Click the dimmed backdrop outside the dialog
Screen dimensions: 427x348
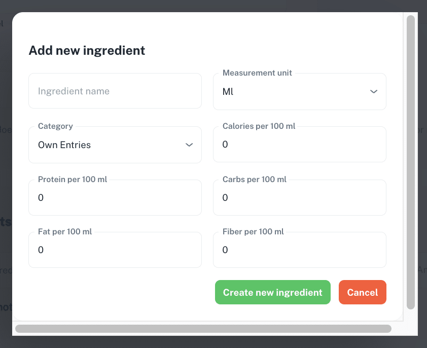tap(6, 175)
